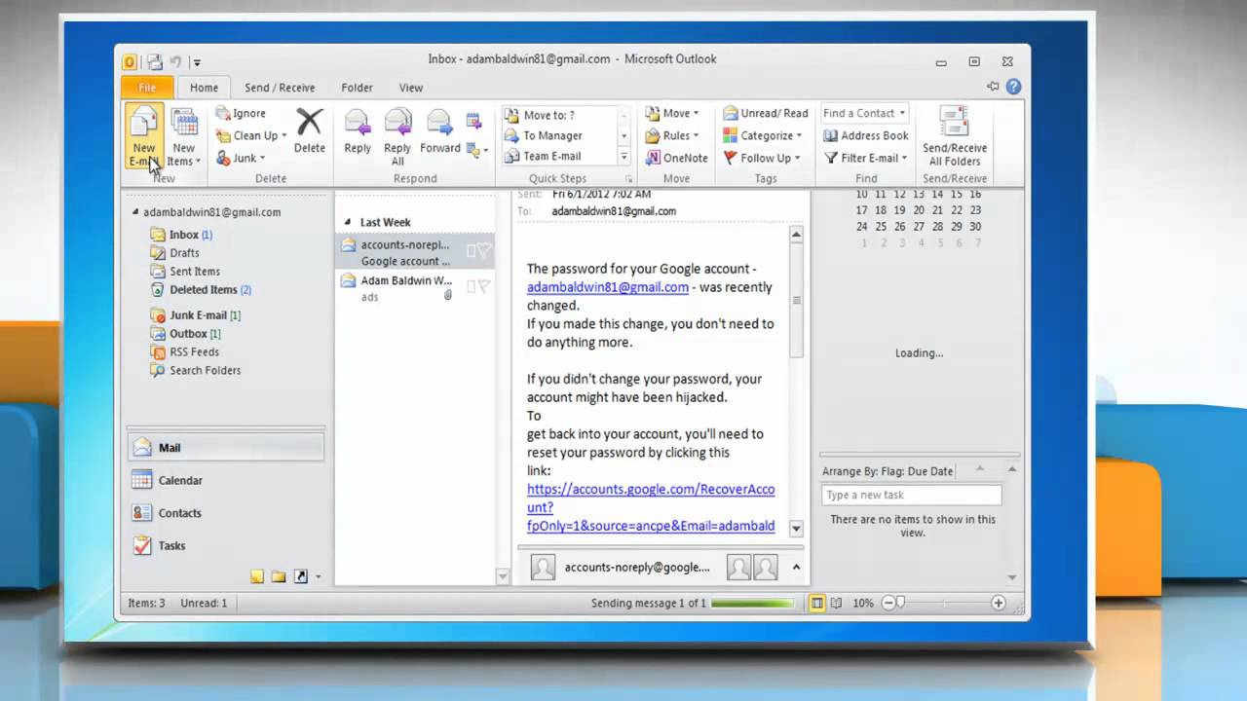
Task: Open Folder List icon in navigation pane
Action: (x=279, y=576)
